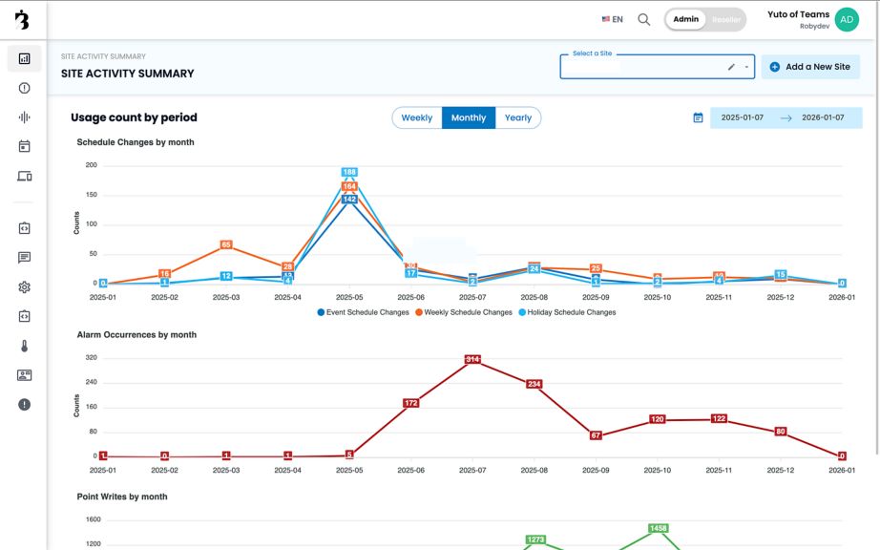Screen dimensions: 880x550
Task: Switch to the Yearly period tab
Action: (518, 117)
